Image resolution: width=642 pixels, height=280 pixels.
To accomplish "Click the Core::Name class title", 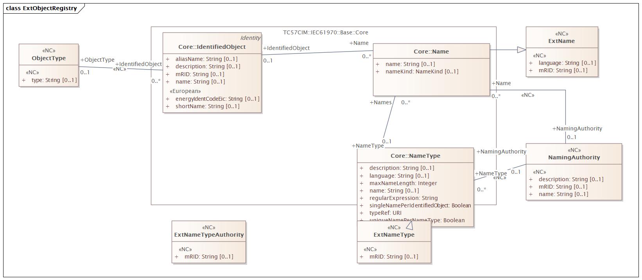I will click(431, 52).
